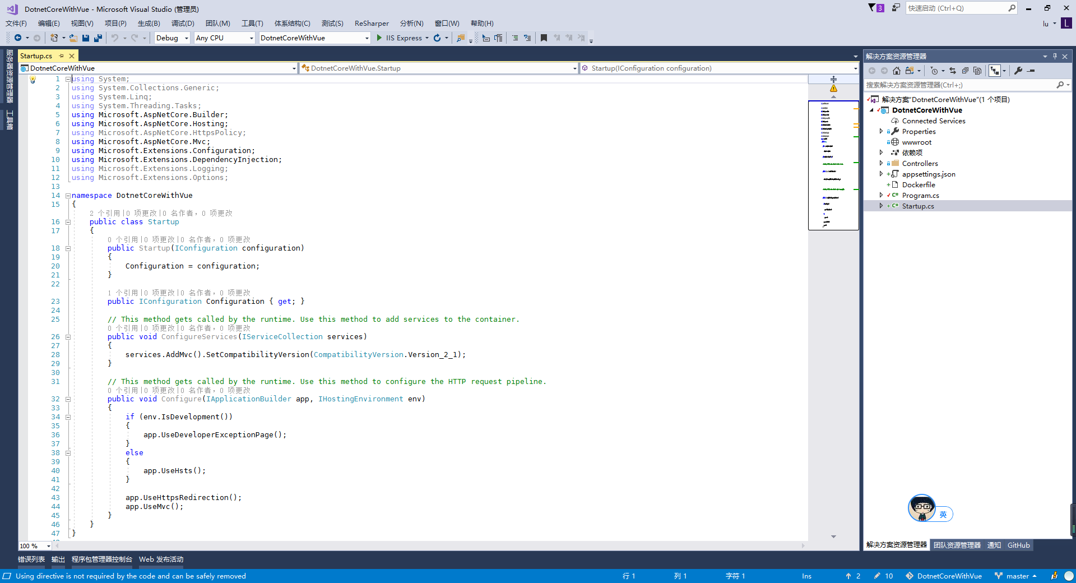Open the Debug configuration dropdown
The image size is (1076, 583).
pyautogui.click(x=172, y=38)
